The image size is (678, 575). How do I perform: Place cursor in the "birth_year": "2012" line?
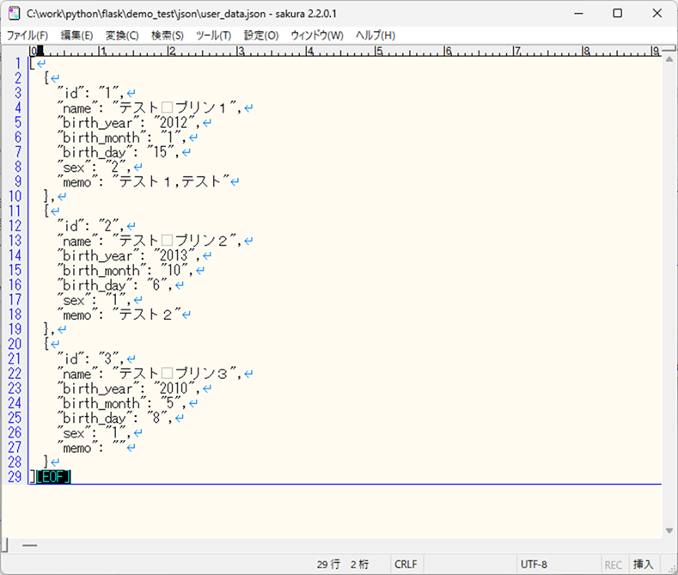pos(129,122)
